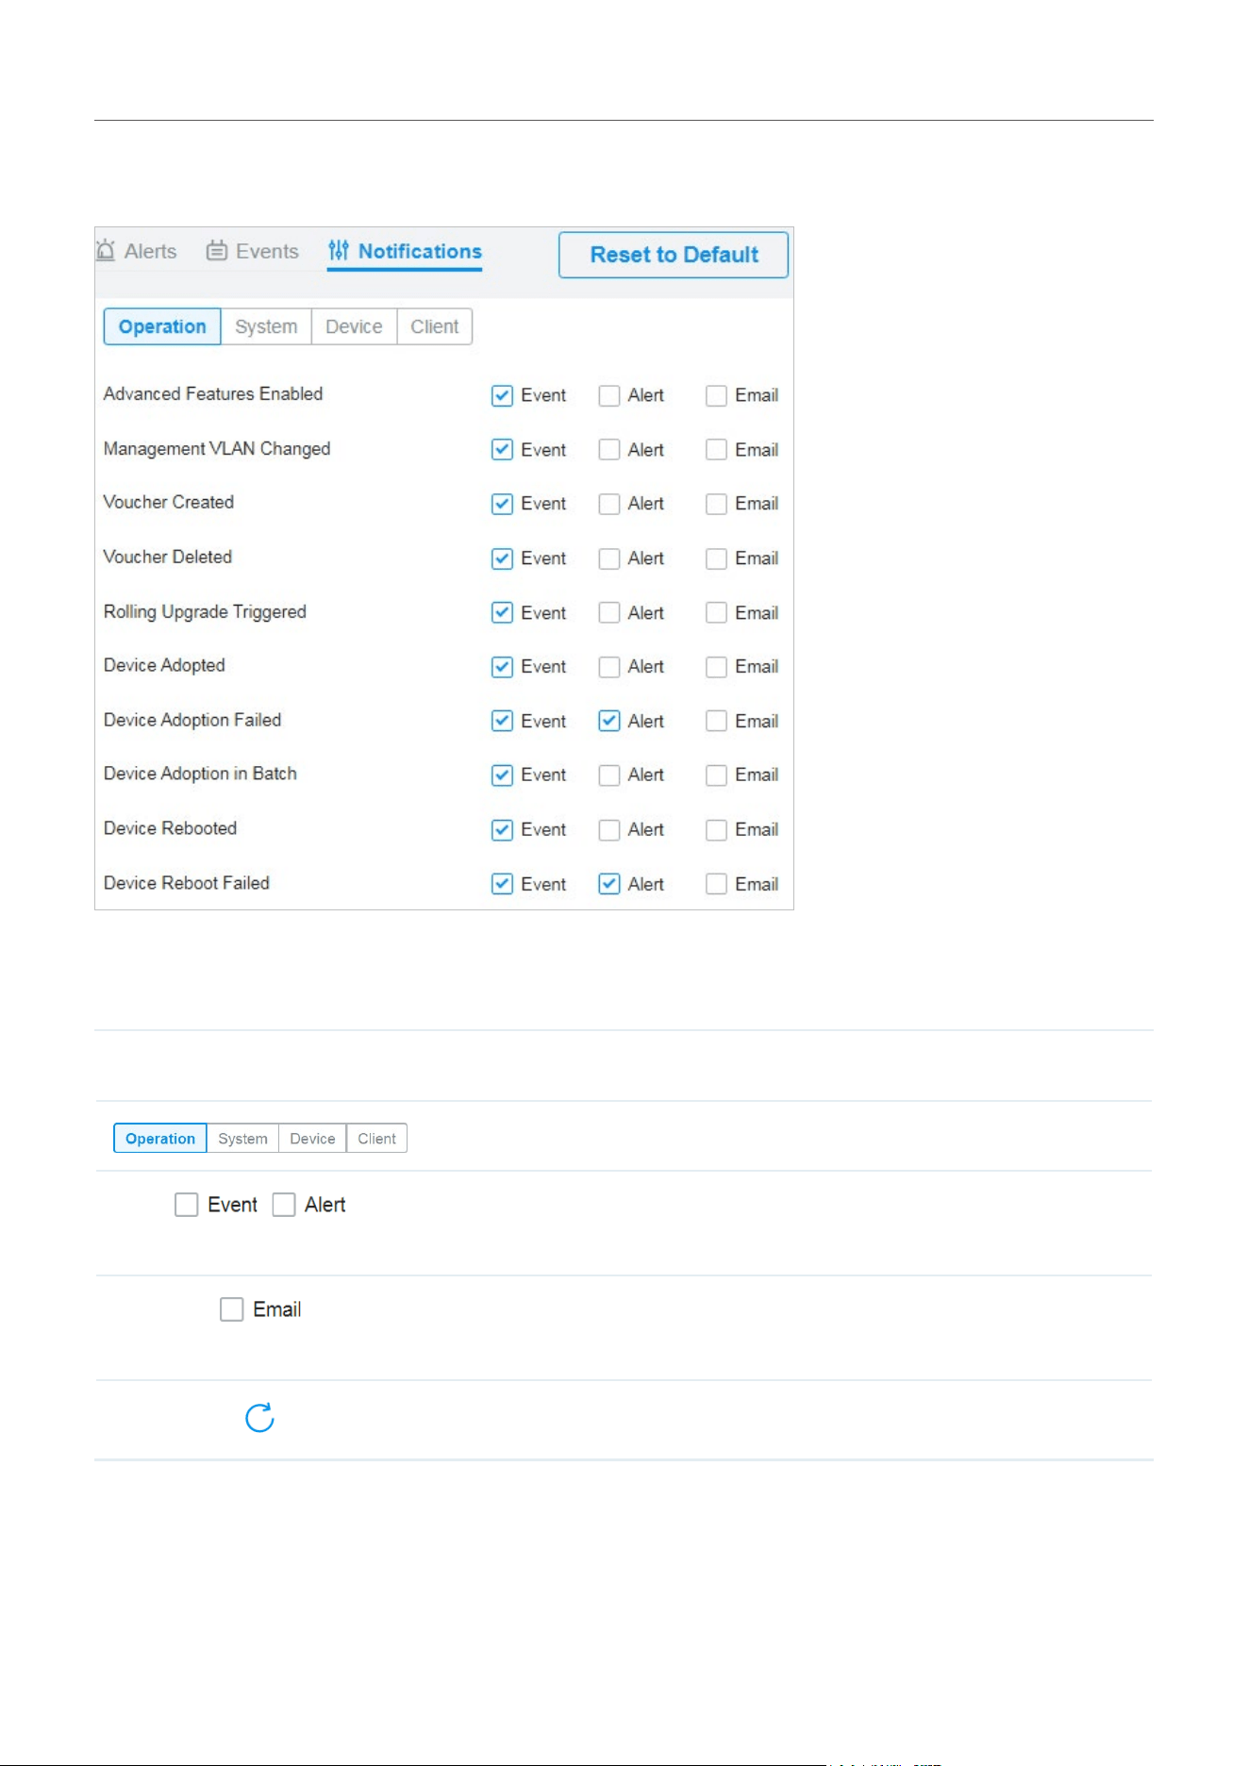Check Email for Advanced Features Enabled
1249x1766 pixels.
717,395
